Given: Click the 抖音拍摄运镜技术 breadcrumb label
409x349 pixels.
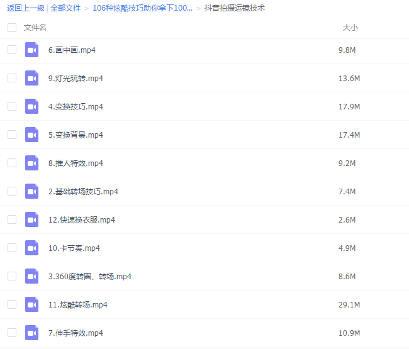Looking at the screenshot, I should pyautogui.click(x=235, y=8).
